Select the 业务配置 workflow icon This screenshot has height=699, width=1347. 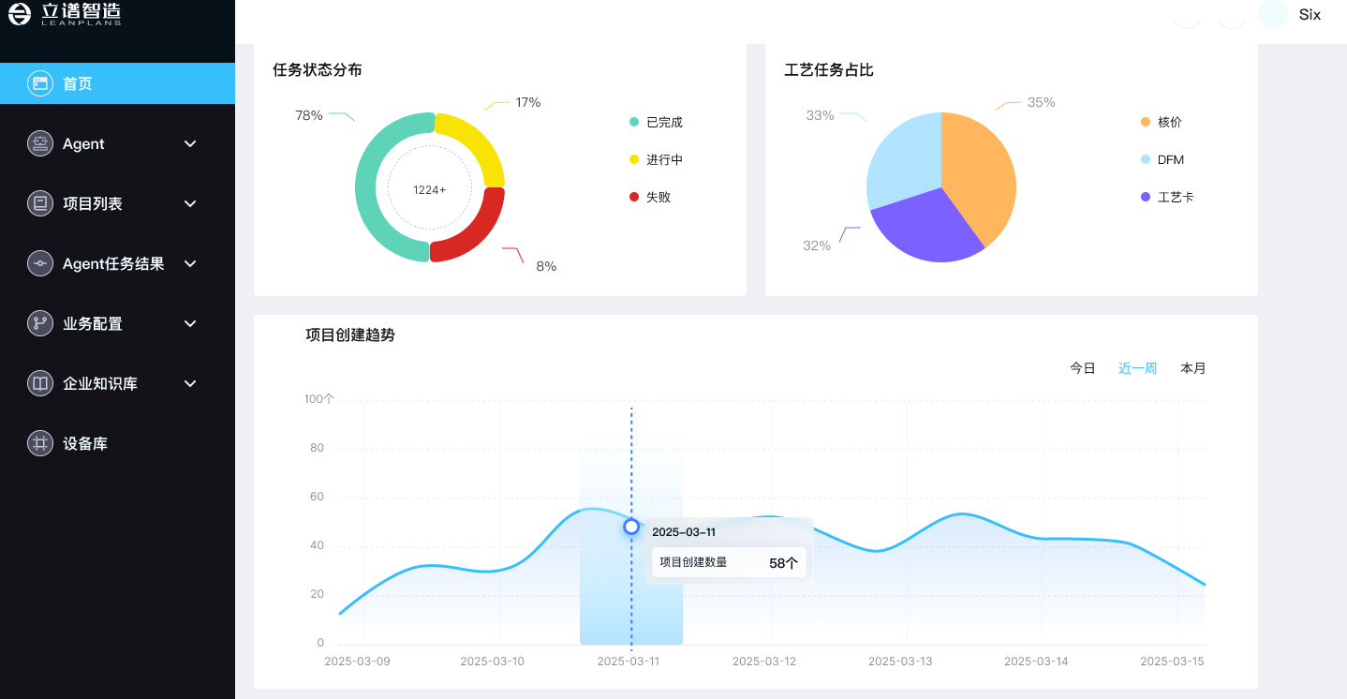[40, 323]
